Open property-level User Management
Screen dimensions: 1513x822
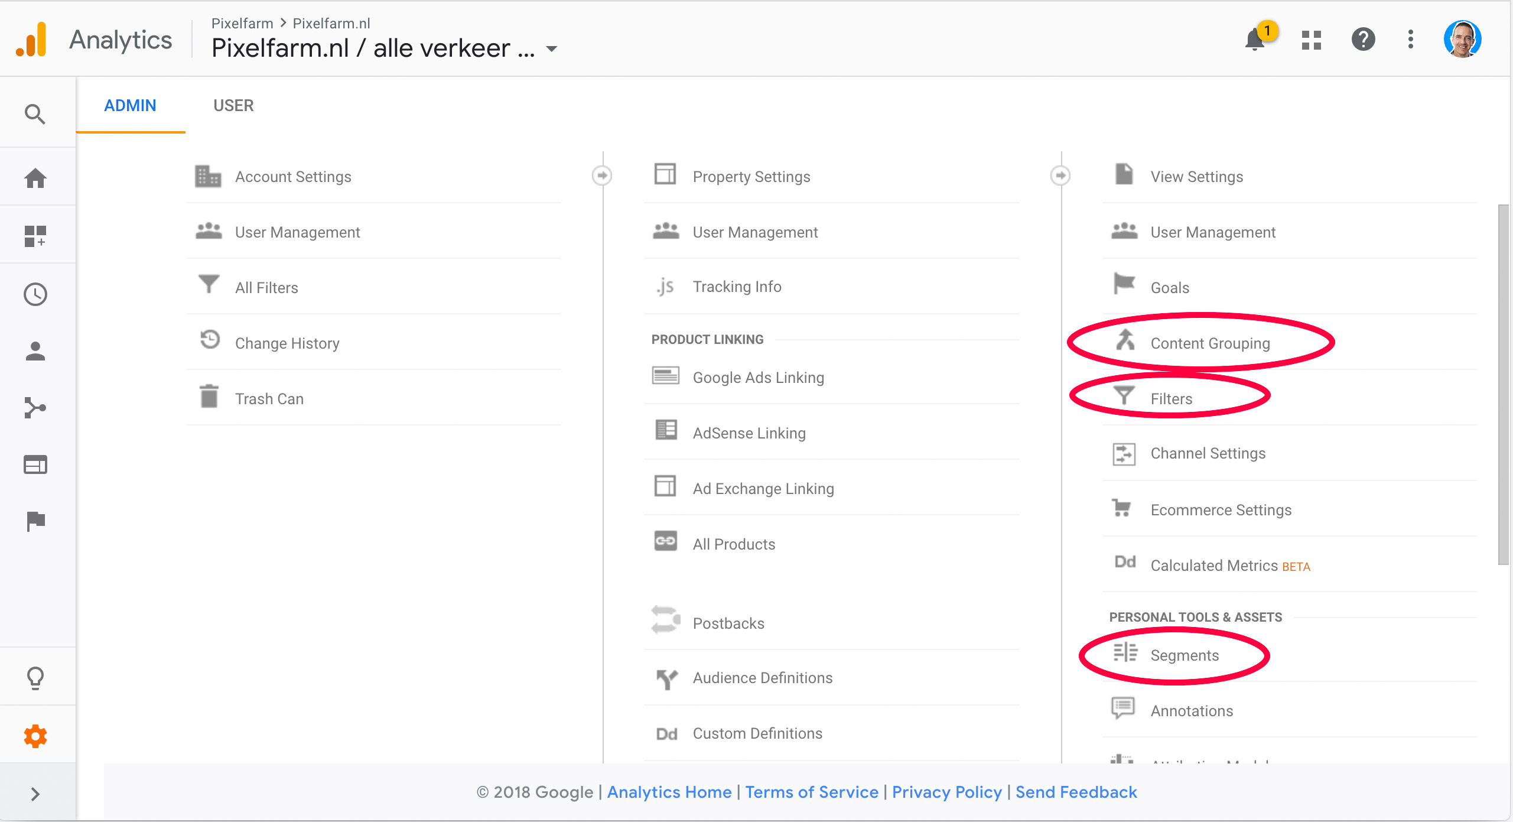point(831,232)
